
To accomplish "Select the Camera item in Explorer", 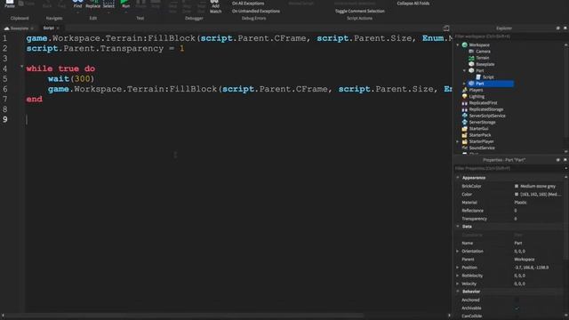I will click(483, 52).
